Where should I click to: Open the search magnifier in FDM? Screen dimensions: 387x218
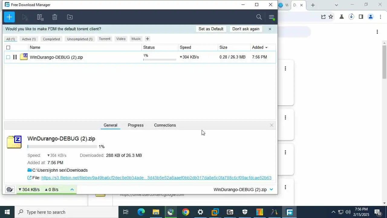pyautogui.click(x=259, y=17)
